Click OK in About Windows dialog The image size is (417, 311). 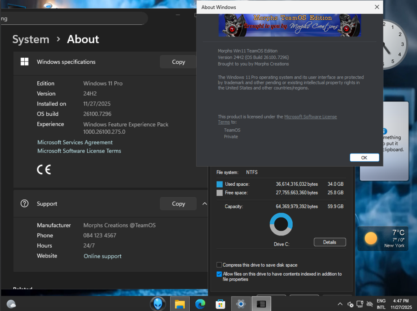click(x=364, y=158)
